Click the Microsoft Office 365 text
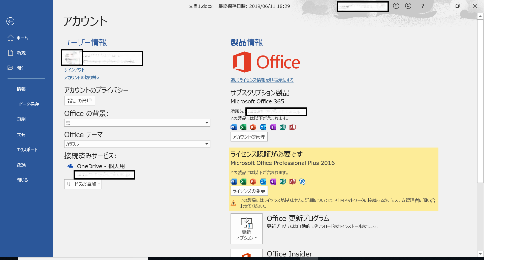The width and height of the screenshot is (512, 260). (x=257, y=102)
